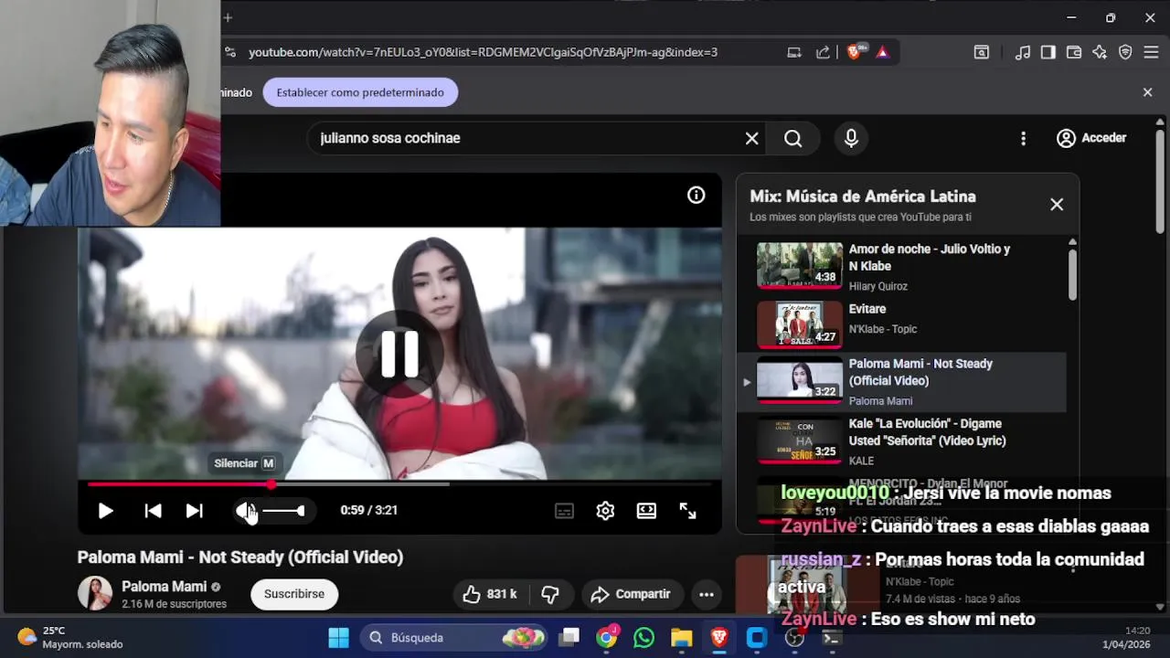Dismiss the default browser notice bar

(1148, 92)
